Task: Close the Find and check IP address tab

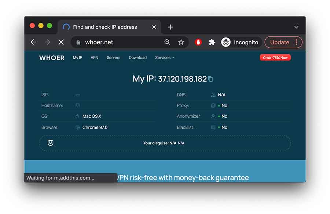Action: pos(154,27)
